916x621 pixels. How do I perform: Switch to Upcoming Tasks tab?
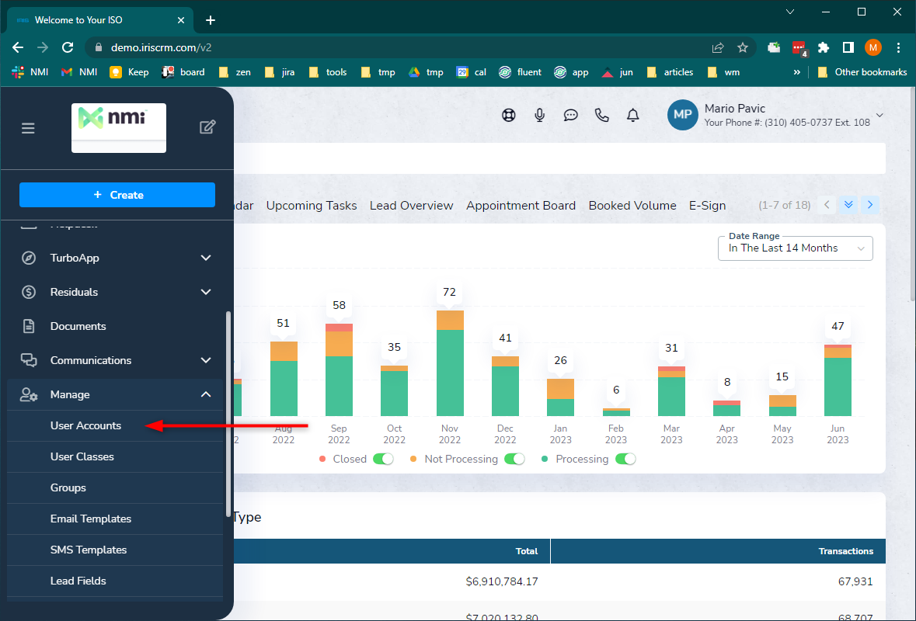tap(312, 206)
